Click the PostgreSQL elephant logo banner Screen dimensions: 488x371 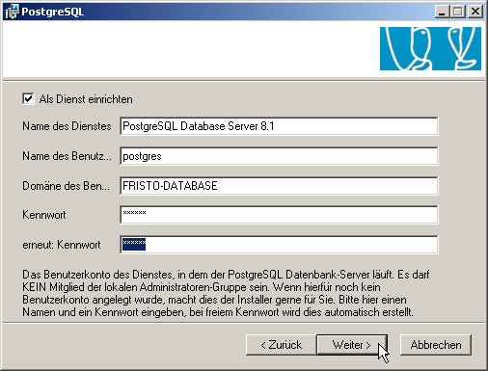pyautogui.click(x=430, y=48)
